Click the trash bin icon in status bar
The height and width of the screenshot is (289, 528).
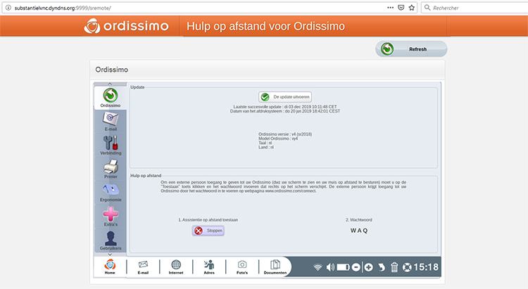tap(395, 267)
